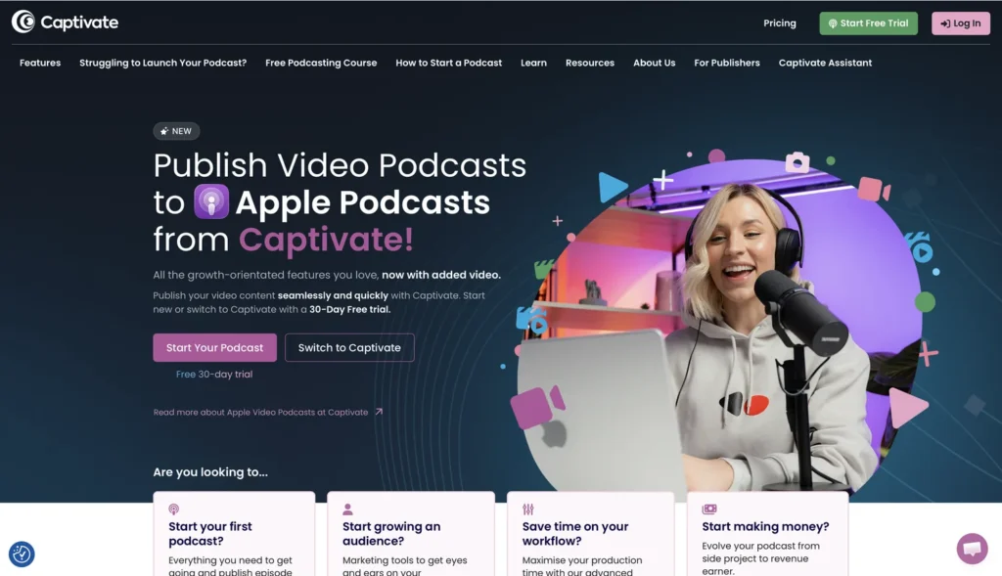Go to Free Podcasting Course
This screenshot has height=576, width=1002.
[321, 63]
